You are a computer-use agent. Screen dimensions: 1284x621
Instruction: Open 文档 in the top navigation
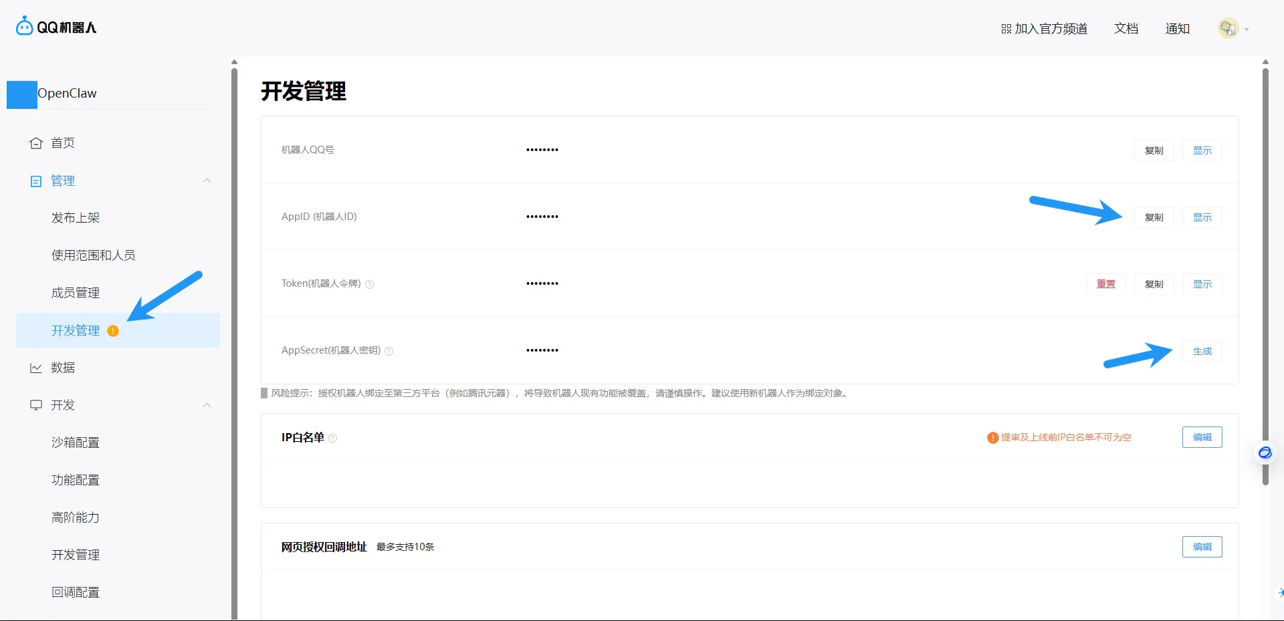pos(1126,29)
